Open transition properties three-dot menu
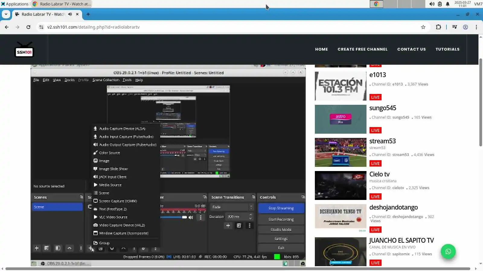The image size is (483, 271). pyautogui.click(x=249, y=226)
